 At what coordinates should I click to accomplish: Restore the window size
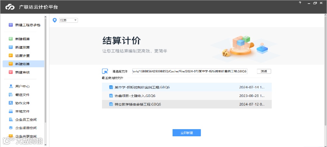pyautogui.click(x=315, y=3)
